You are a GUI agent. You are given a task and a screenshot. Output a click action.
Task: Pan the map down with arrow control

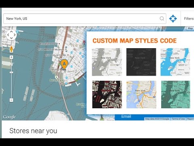pyautogui.click(x=11, y=38)
